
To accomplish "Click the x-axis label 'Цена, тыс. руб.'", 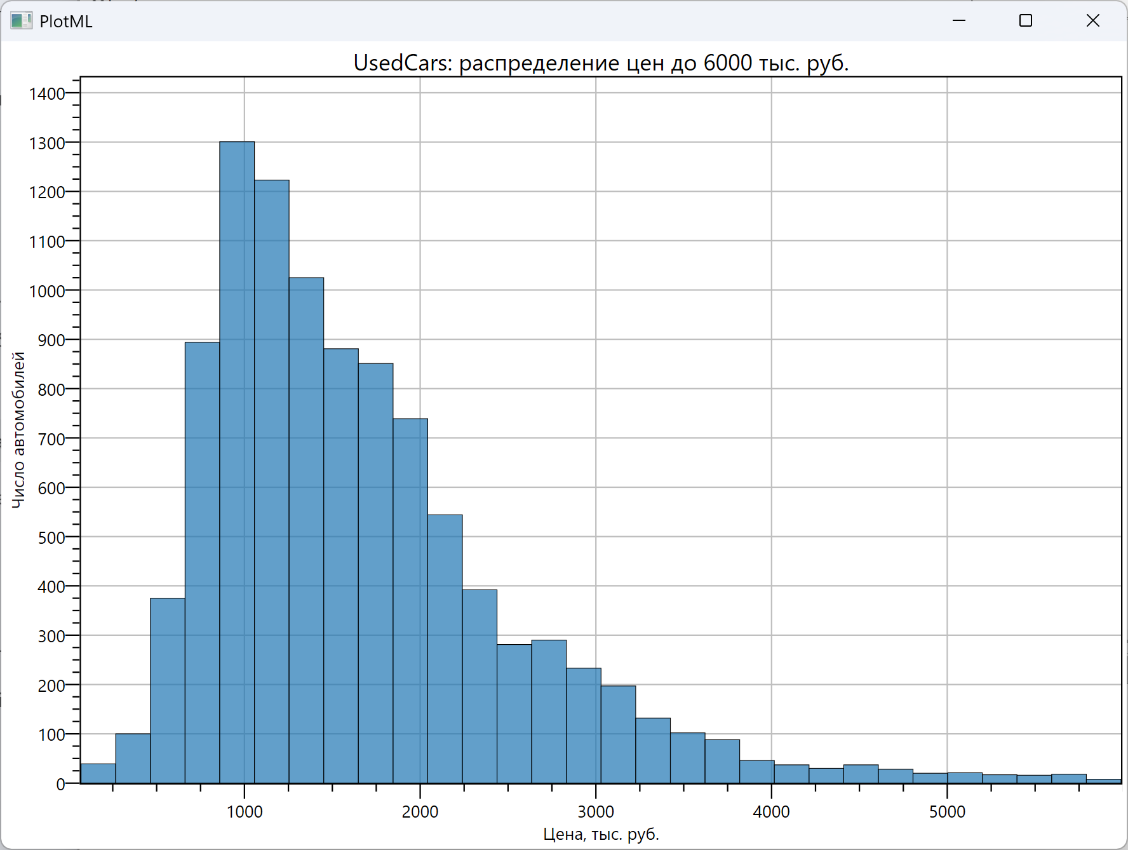I will pyautogui.click(x=601, y=834).
